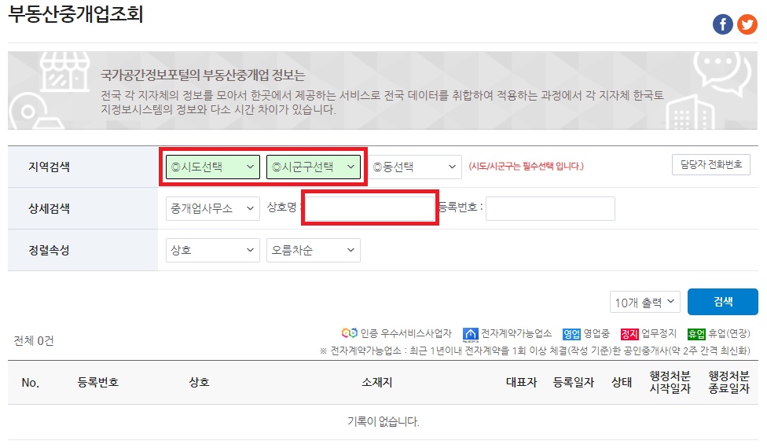
Task: Click the blue 영업 status badge
Action: (571, 334)
